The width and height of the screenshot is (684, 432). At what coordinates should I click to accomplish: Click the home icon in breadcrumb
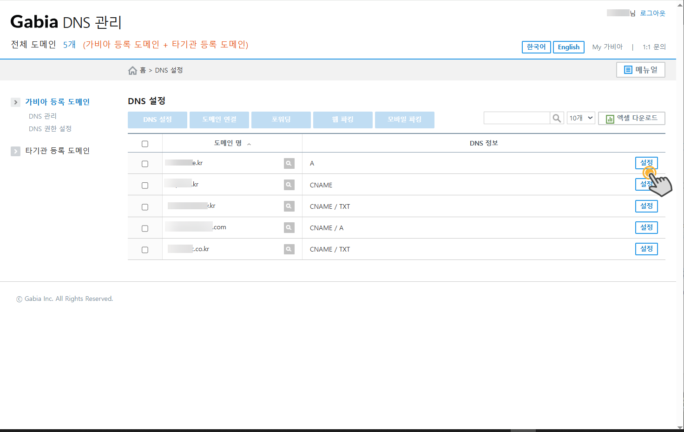point(132,70)
